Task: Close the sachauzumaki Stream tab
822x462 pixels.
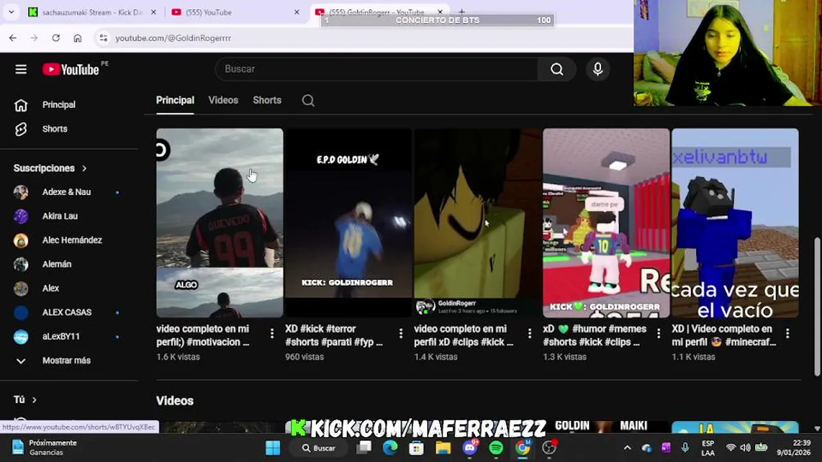Action: click(x=153, y=12)
